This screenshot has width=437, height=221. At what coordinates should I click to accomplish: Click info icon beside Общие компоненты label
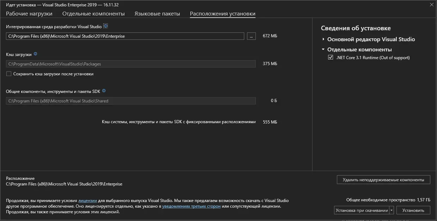(x=104, y=91)
